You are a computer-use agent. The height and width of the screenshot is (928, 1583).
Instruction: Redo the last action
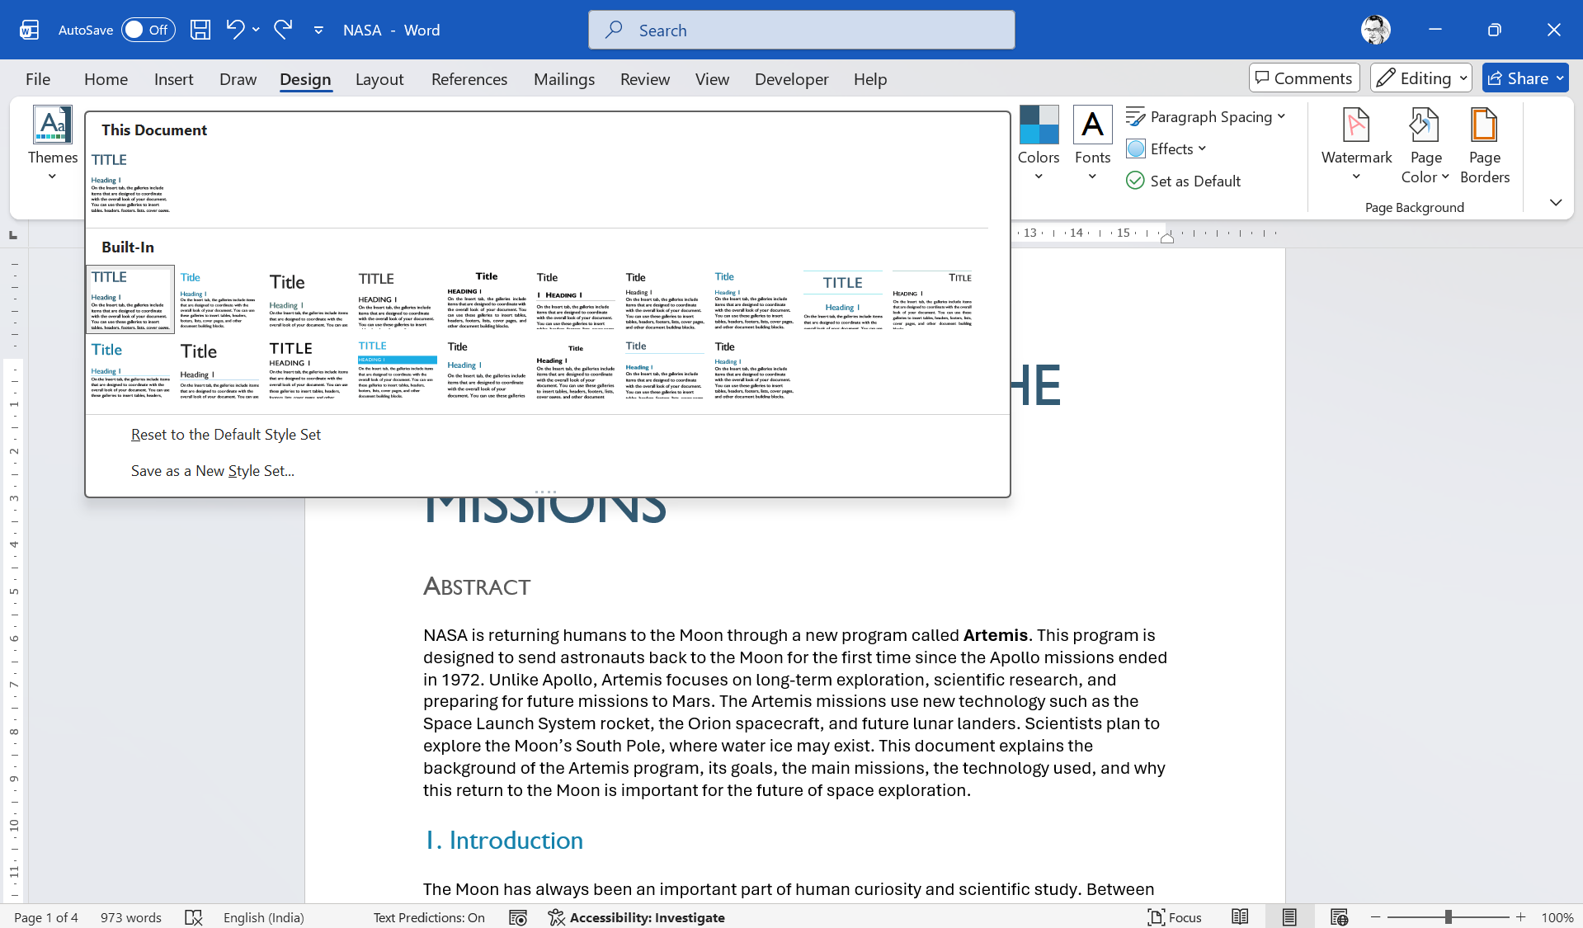point(283,30)
